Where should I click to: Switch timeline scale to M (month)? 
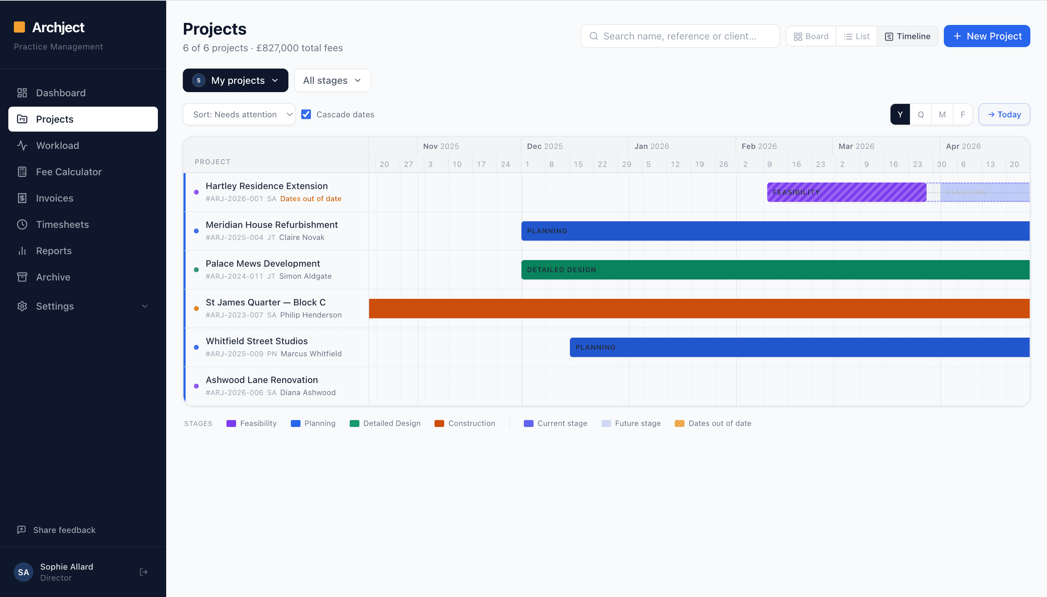coord(942,114)
